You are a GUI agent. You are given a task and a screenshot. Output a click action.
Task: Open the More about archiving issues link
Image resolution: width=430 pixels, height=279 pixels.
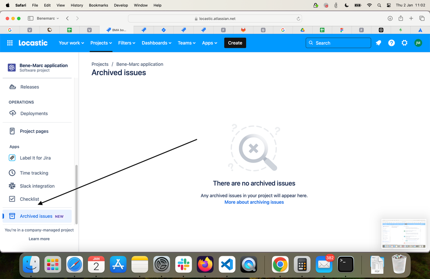coord(254,202)
